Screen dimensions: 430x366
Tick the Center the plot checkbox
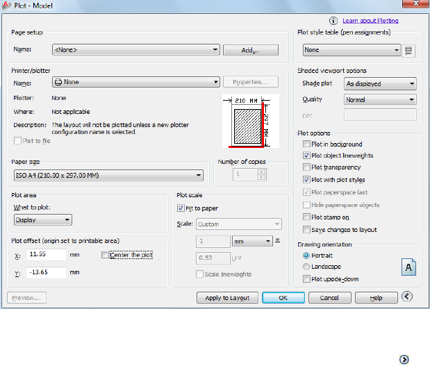coord(105,255)
